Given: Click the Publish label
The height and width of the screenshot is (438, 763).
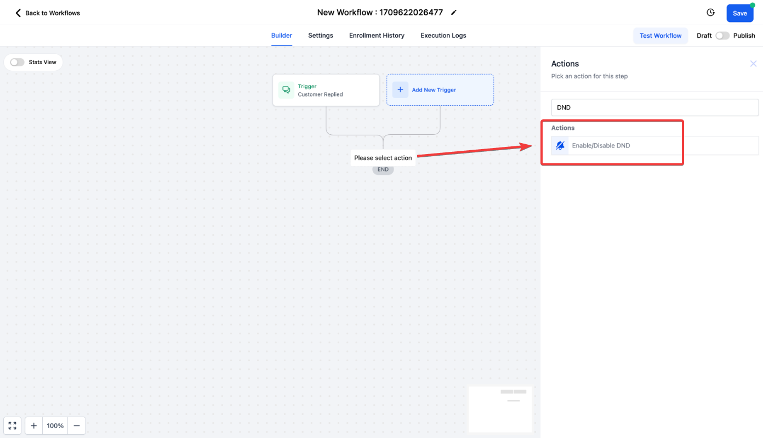Looking at the screenshot, I should pos(744,36).
